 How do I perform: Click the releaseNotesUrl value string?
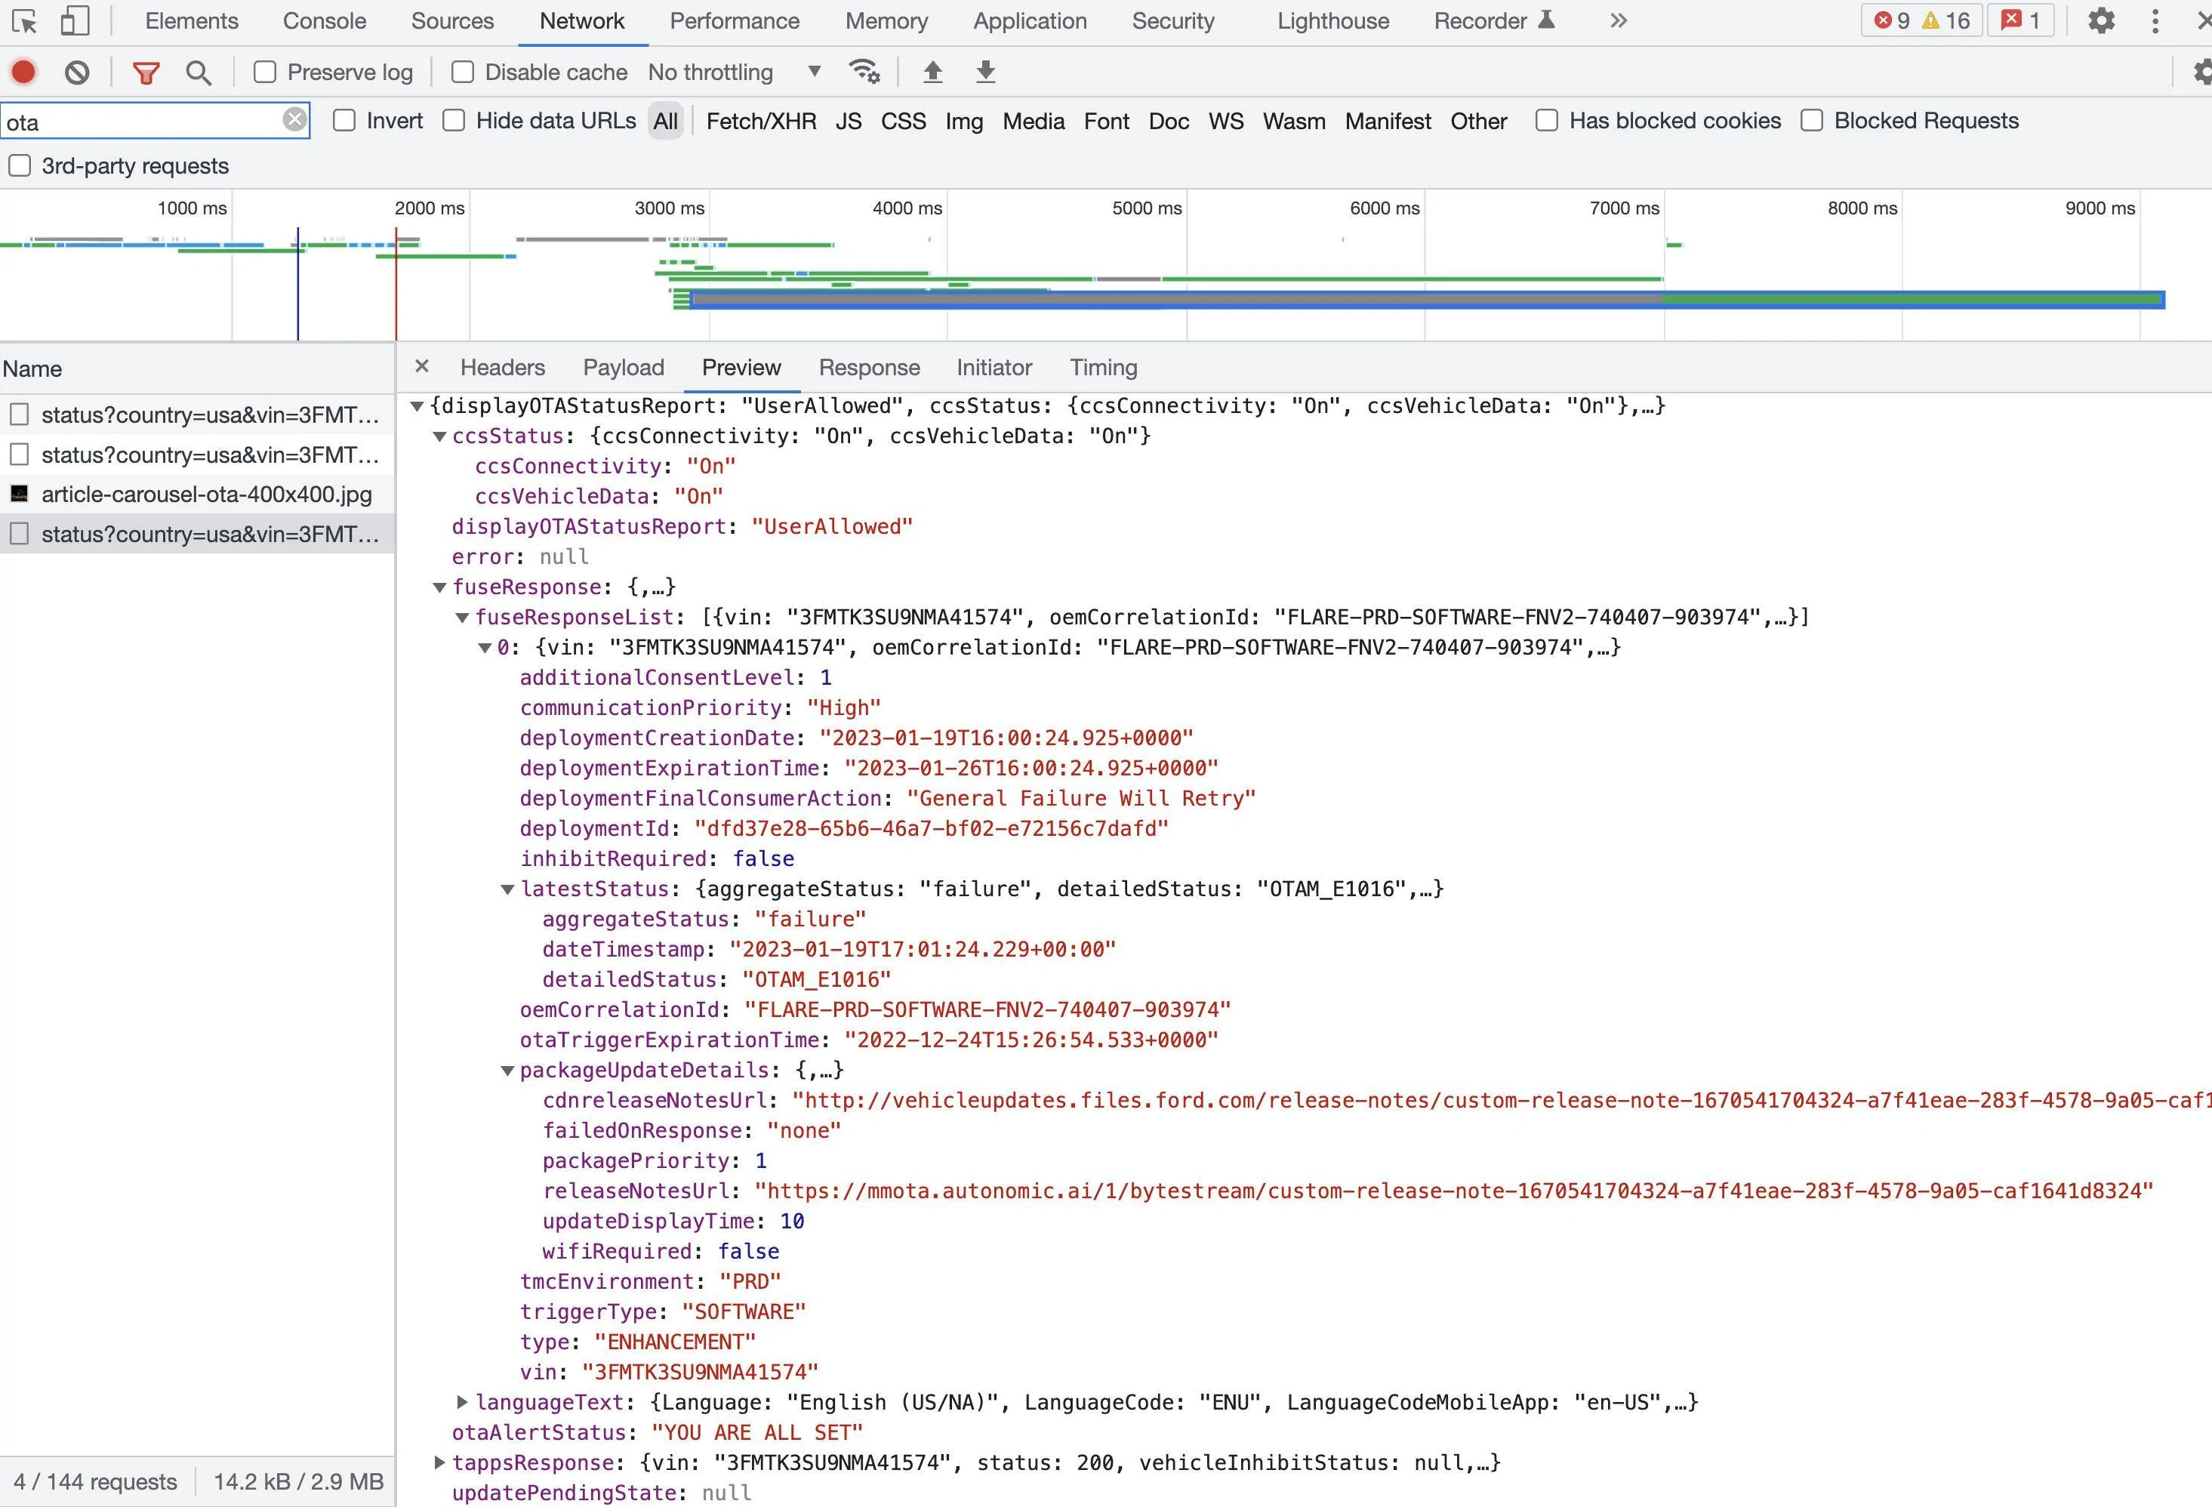(1453, 1191)
